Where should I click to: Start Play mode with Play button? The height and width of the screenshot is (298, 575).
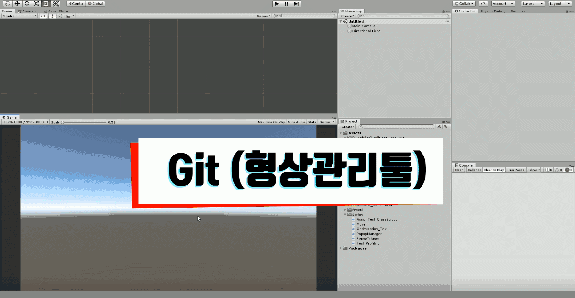[x=277, y=4]
